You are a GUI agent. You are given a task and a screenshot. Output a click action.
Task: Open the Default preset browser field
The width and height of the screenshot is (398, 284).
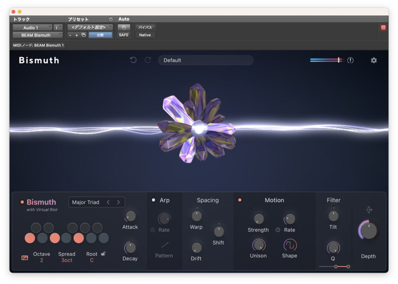coord(206,60)
